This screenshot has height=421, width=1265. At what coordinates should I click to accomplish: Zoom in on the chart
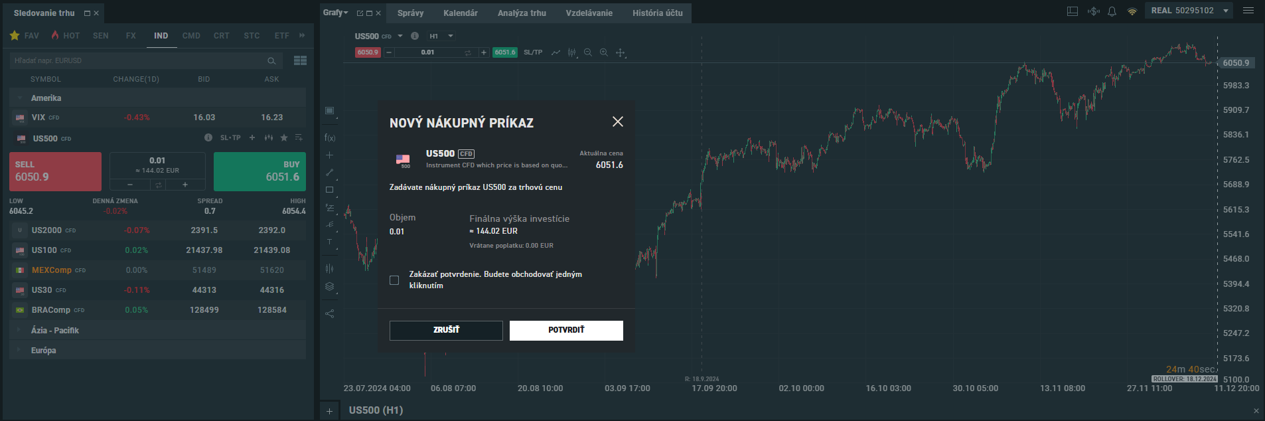tap(604, 52)
